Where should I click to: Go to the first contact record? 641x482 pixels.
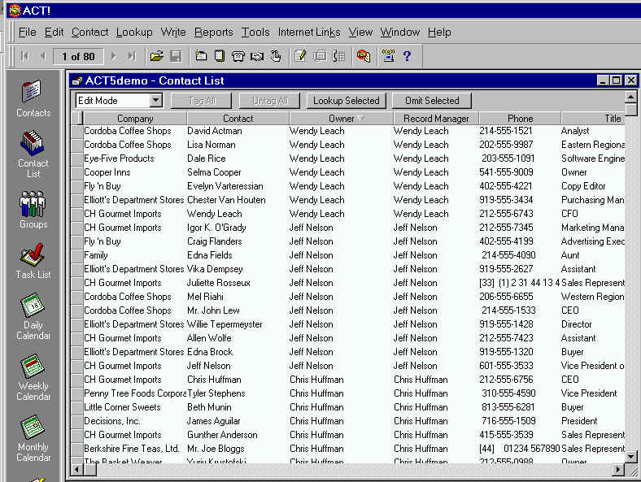[x=25, y=56]
